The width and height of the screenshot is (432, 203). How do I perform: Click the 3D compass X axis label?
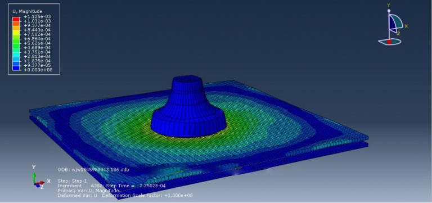click(406, 26)
